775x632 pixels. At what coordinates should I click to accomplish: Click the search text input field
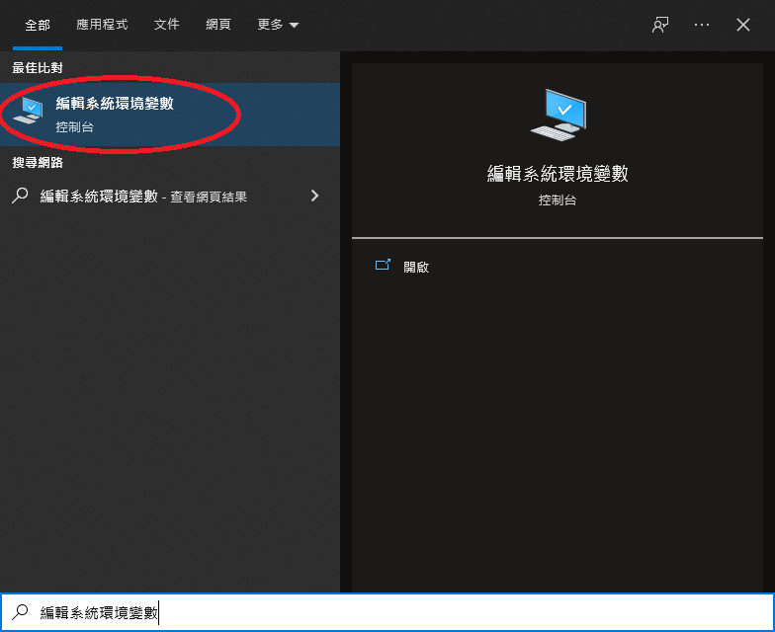tap(387, 612)
